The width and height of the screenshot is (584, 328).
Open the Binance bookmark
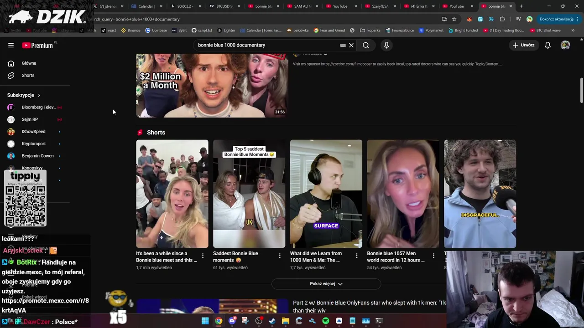pos(130,31)
